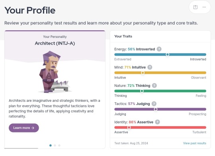This screenshot has width=215, height=156.
Task: Select the second carousel dot
Action: point(55,145)
